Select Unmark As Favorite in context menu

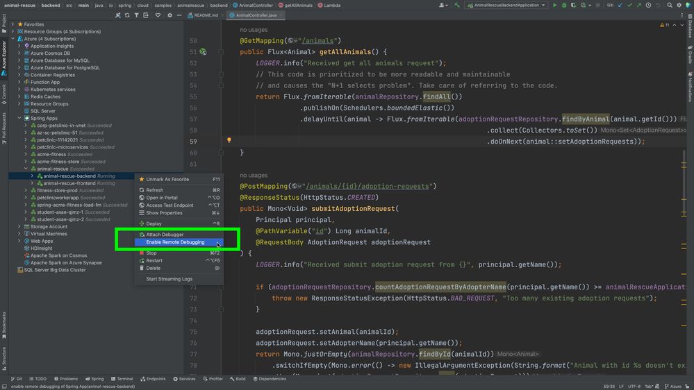tap(179, 179)
